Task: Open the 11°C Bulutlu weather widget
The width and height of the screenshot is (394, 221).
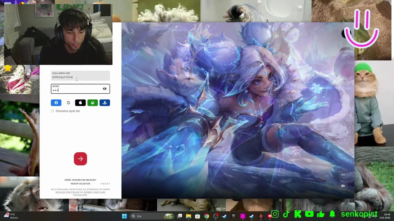Action: coord(11,216)
